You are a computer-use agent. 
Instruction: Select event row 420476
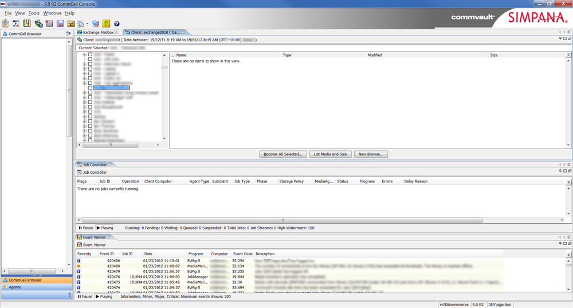(x=289, y=277)
